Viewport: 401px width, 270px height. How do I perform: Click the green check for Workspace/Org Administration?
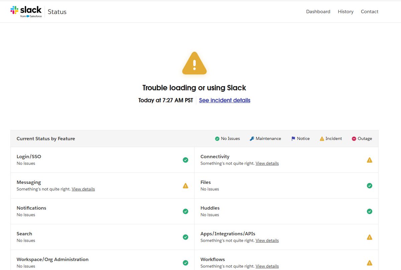[x=185, y=263]
